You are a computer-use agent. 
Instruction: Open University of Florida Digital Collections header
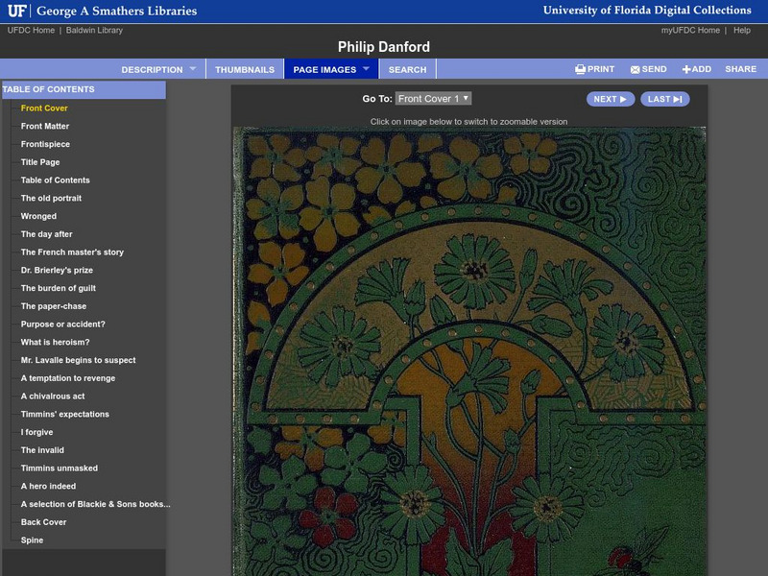(x=646, y=11)
